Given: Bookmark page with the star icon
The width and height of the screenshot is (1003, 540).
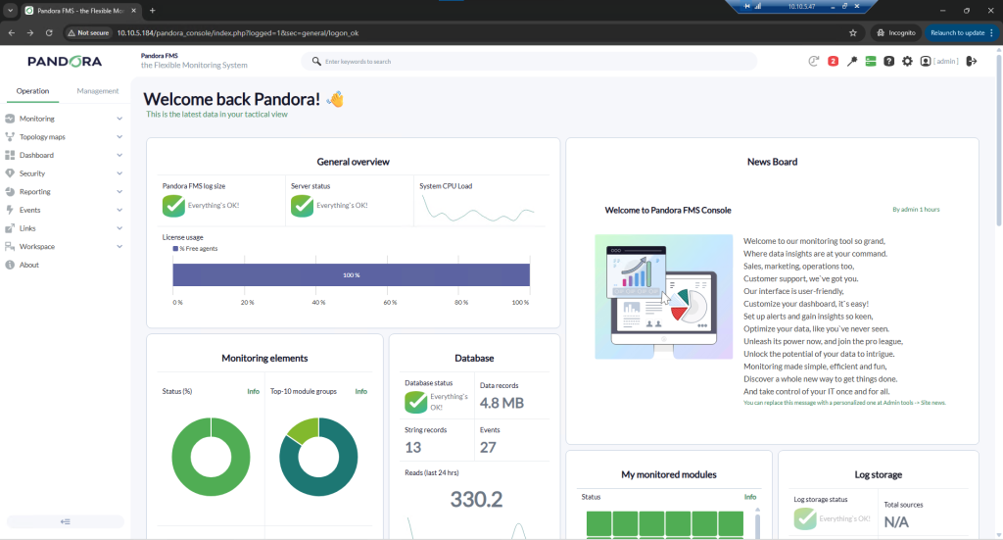Looking at the screenshot, I should (853, 32).
